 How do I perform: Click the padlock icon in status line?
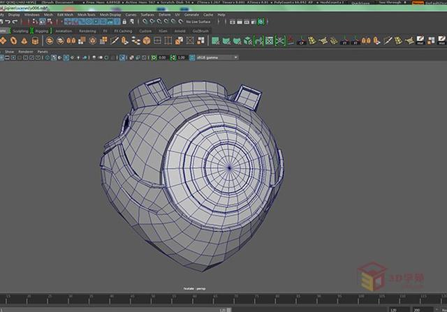(124, 22)
